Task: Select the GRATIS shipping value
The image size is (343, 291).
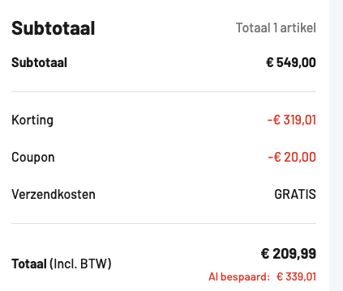Action: (x=295, y=194)
